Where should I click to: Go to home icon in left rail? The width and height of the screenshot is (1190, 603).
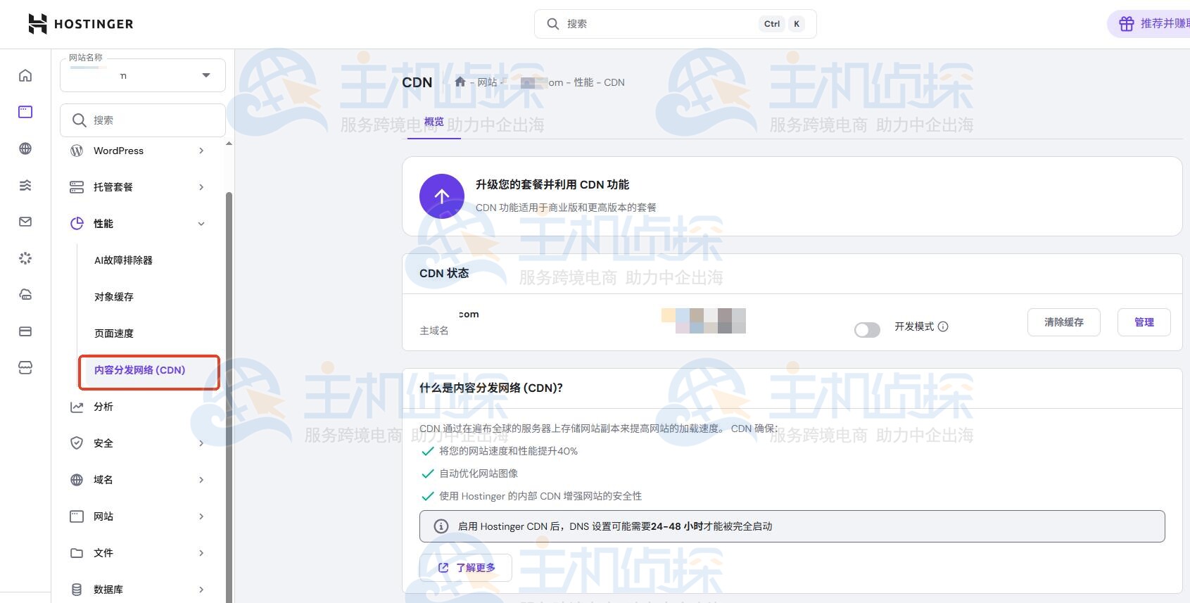[25, 75]
